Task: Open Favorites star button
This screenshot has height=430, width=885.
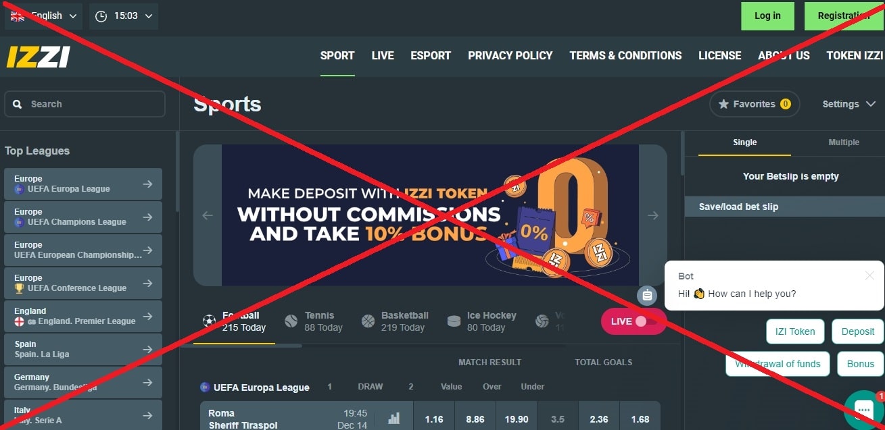Action: [755, 104]
